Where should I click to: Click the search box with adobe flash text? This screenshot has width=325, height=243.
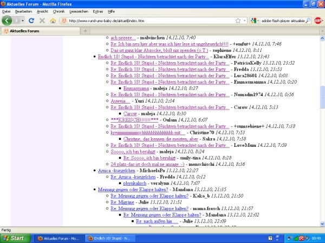pyautogui.click(x=283, y=21)
